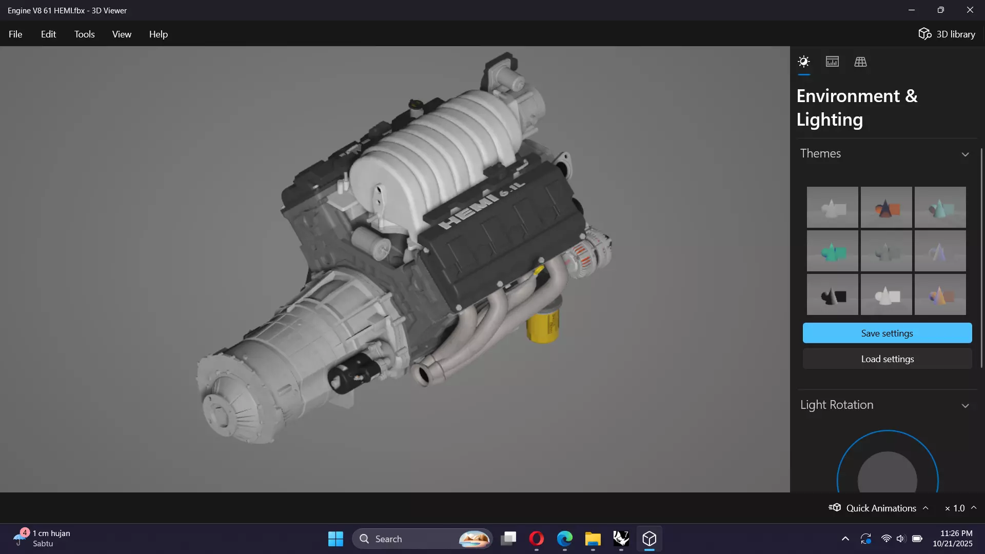Open the Stats & Shading tab icon
The width and height of the screenshot is (985, 554).
(x=832, y=62)
